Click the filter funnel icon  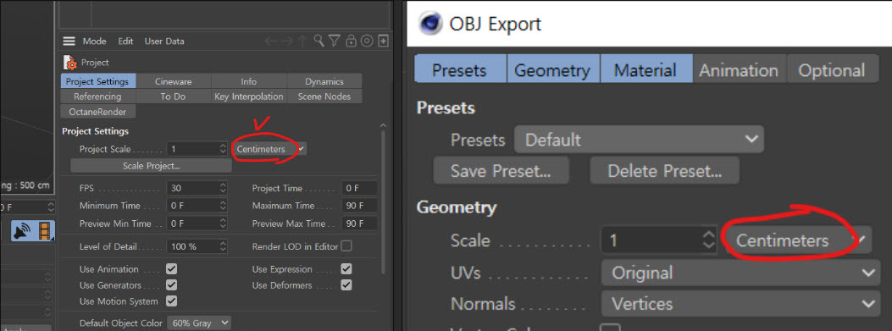(335, 41)
